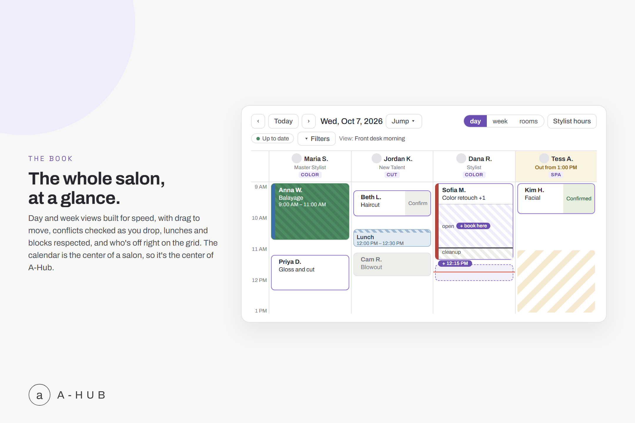Screen dimensions: 635x423
Task: Click Tess A. avatar circle
Action: [x=544, y=158]
